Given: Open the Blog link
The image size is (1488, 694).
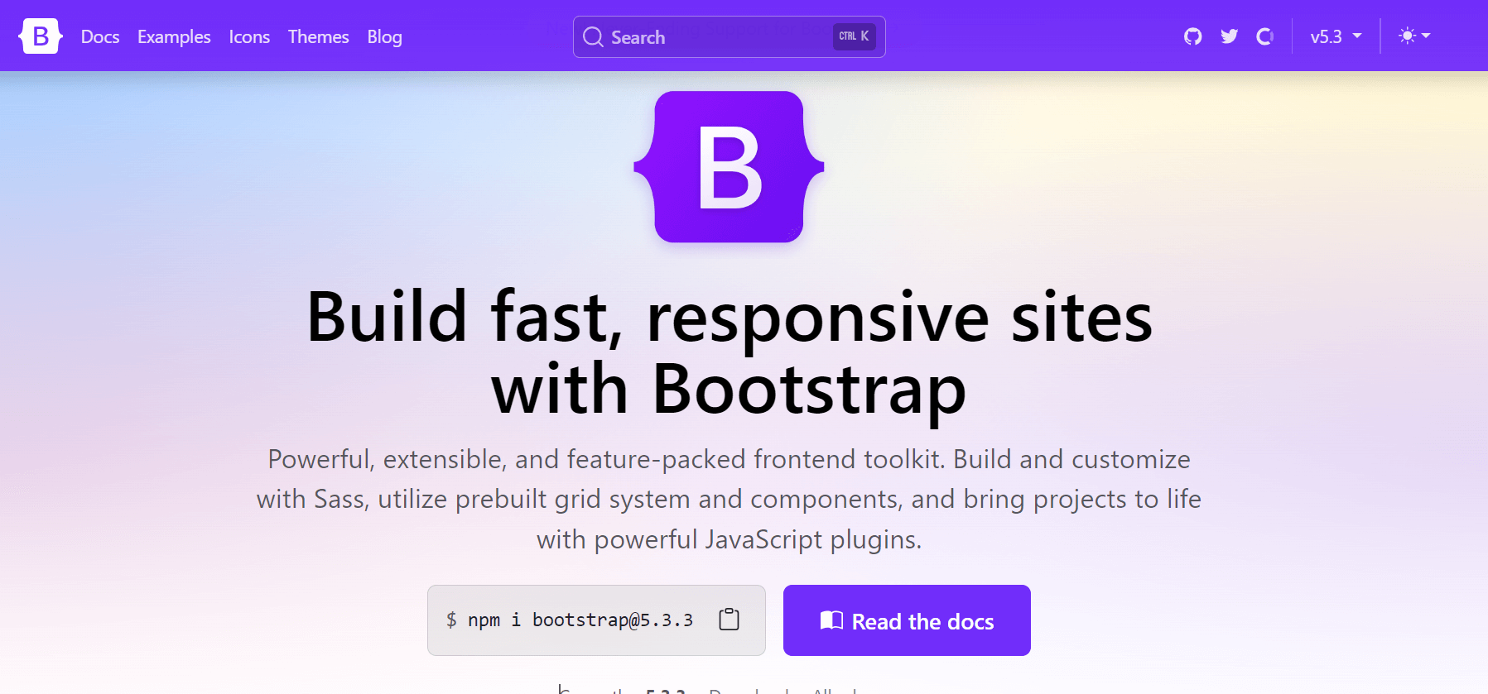Looking at the screenshot, I should point(384,36).
